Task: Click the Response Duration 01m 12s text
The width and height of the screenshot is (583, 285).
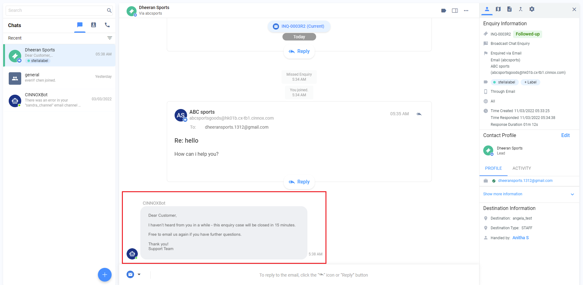Action: [514, 125]
